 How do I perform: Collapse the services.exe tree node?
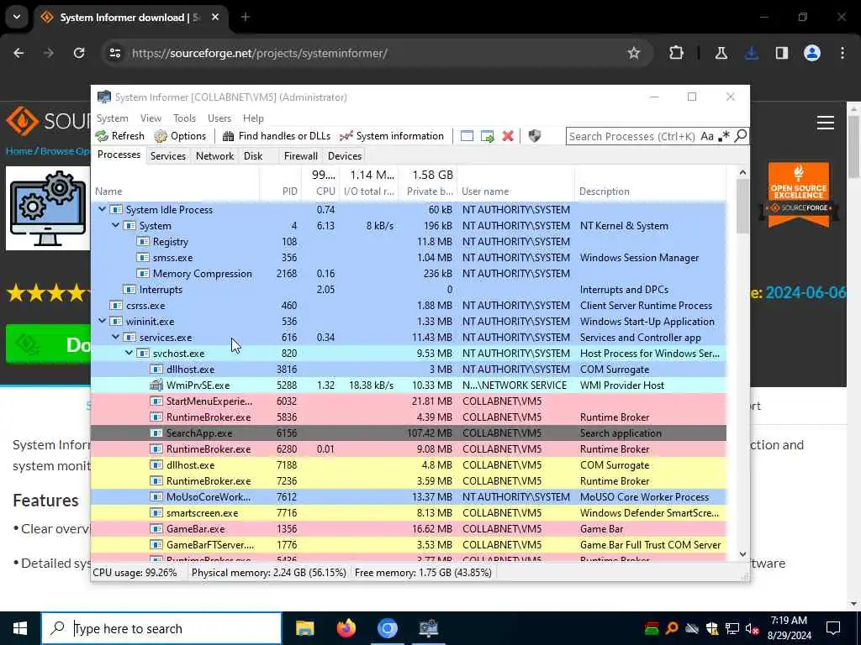(x=116, y=337)
